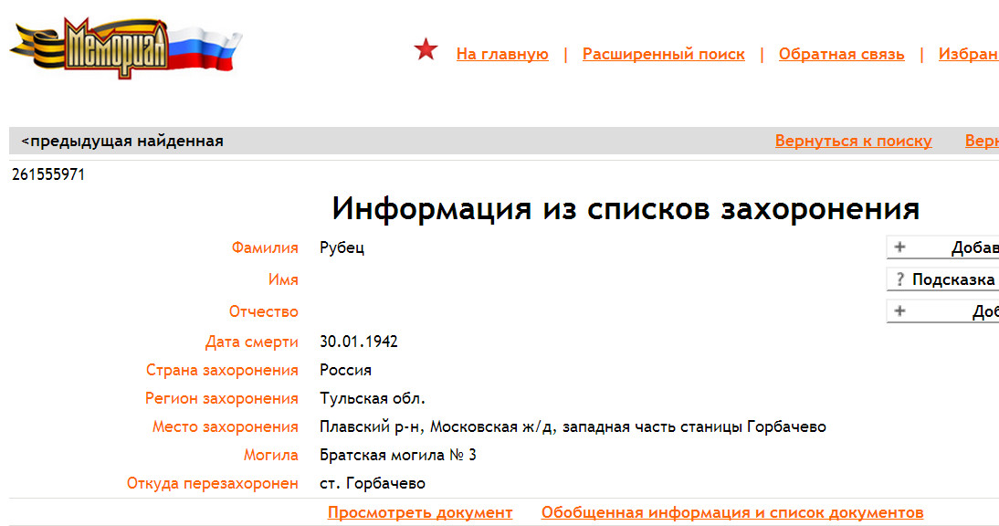Viewport: 999px width, 526px height.
Task: Click the plus icon beside the Фамилия row
Action: point(899,247)
